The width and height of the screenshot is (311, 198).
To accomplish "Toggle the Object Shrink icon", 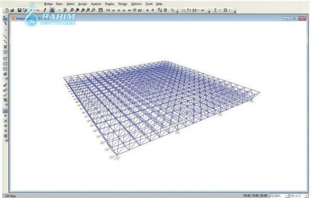I will pyautogui.click(x=160, y=10).
